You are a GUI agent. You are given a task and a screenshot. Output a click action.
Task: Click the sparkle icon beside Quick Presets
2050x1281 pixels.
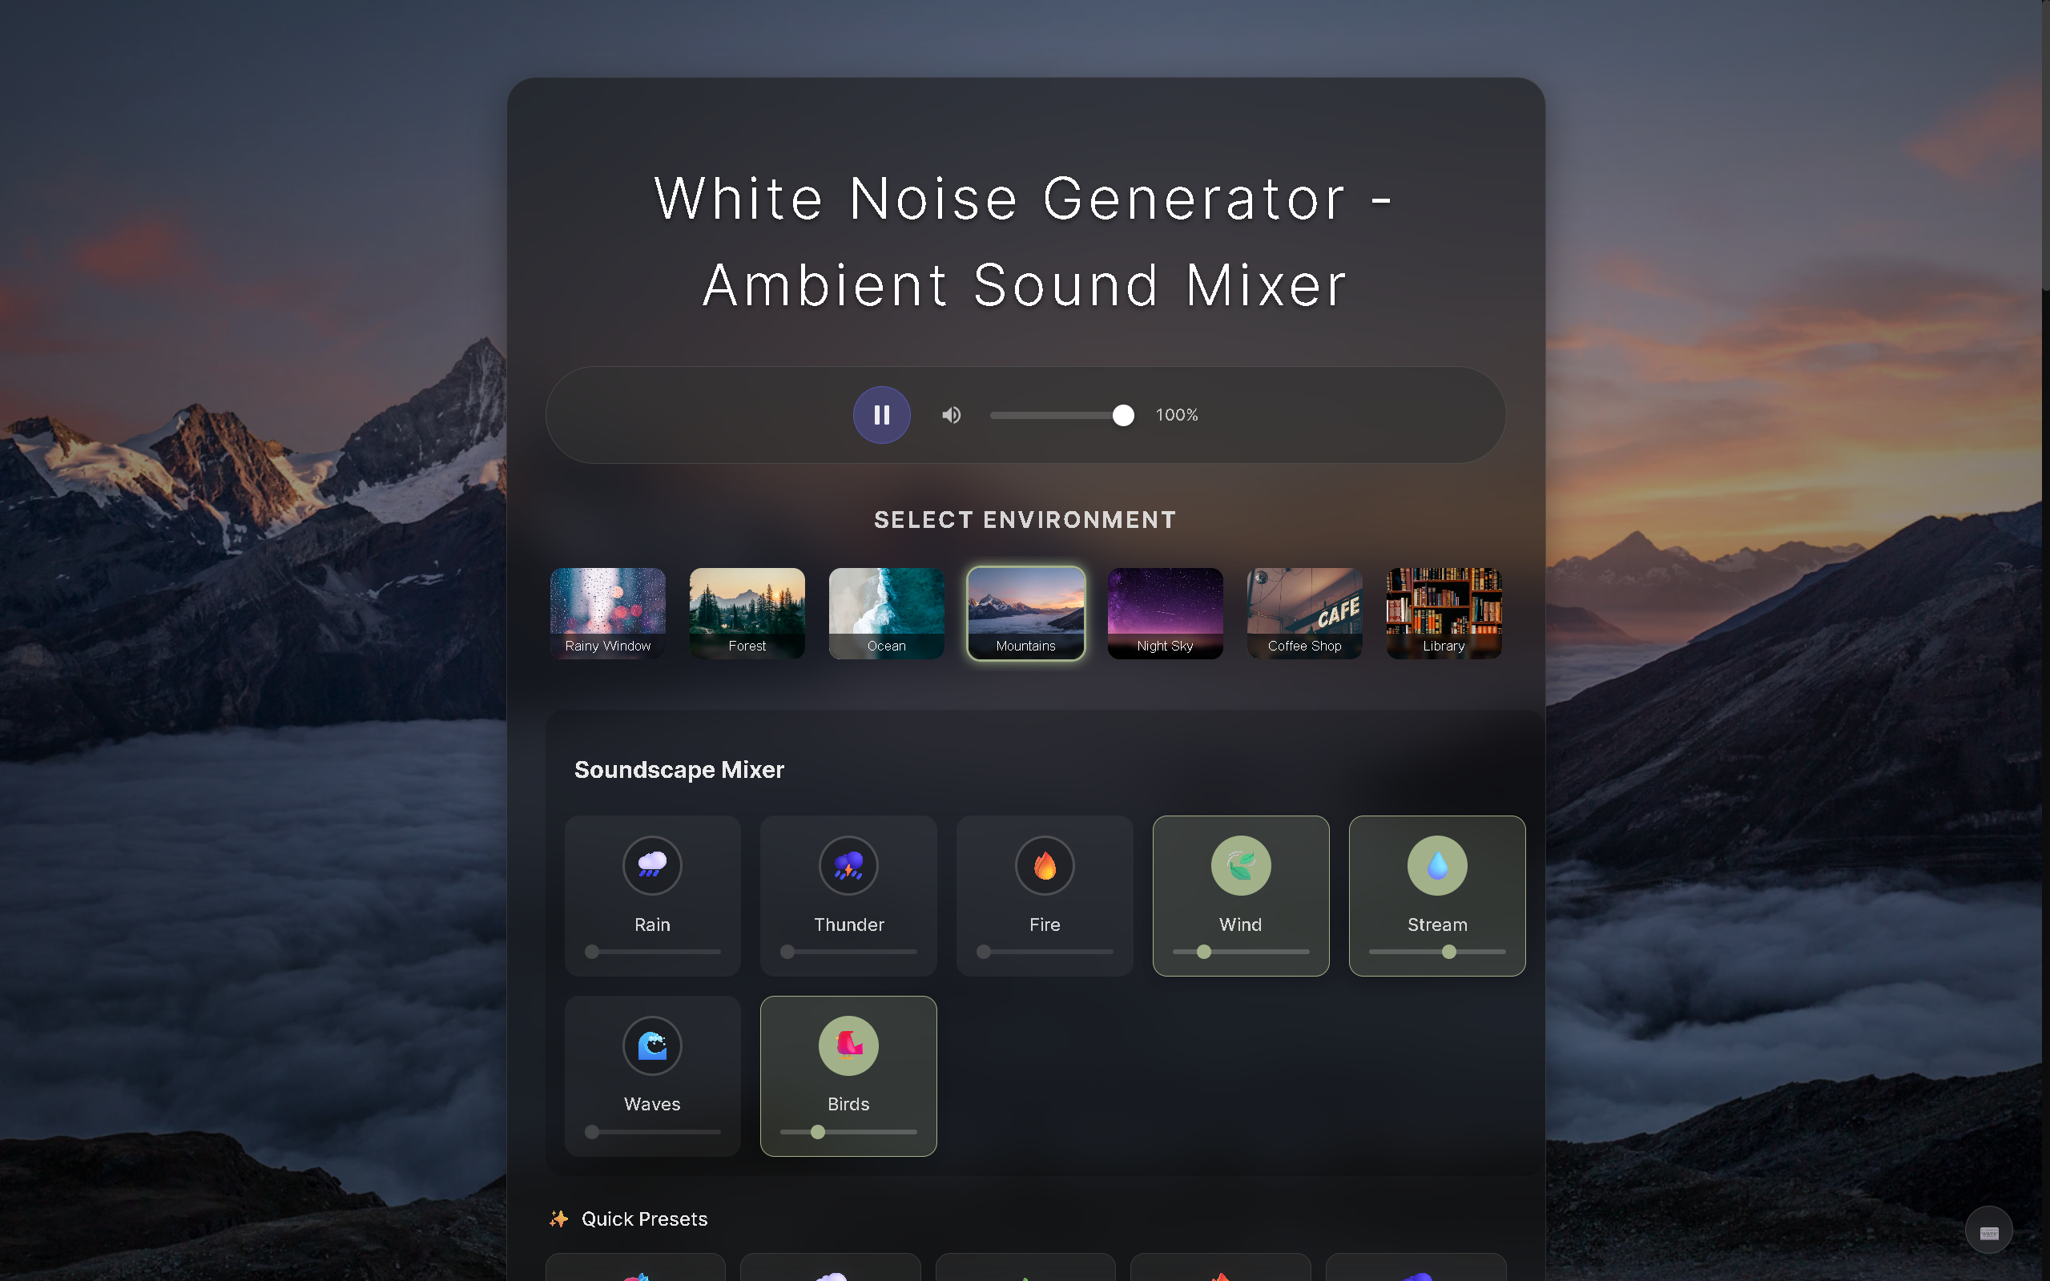(x=558, y=1219)
